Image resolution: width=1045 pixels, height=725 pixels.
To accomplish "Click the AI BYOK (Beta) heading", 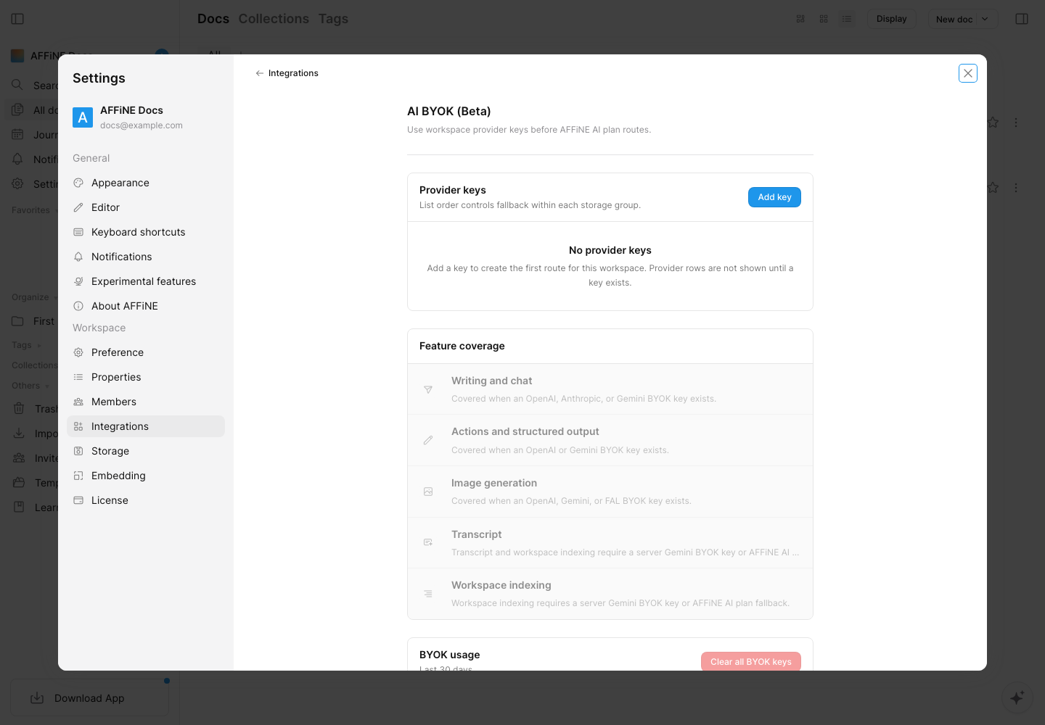I will point(449,111).
